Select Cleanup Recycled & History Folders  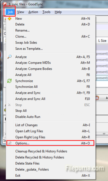coord(51,151)
